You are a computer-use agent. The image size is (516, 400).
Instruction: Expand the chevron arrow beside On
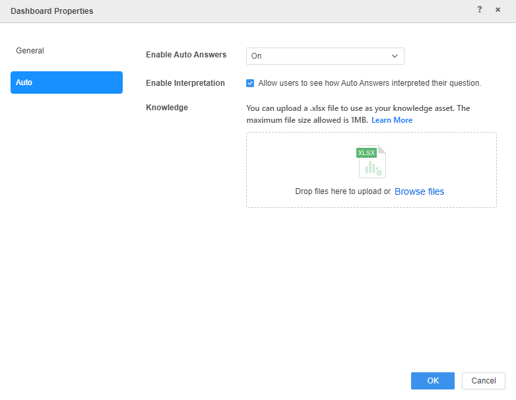(395, 56)
